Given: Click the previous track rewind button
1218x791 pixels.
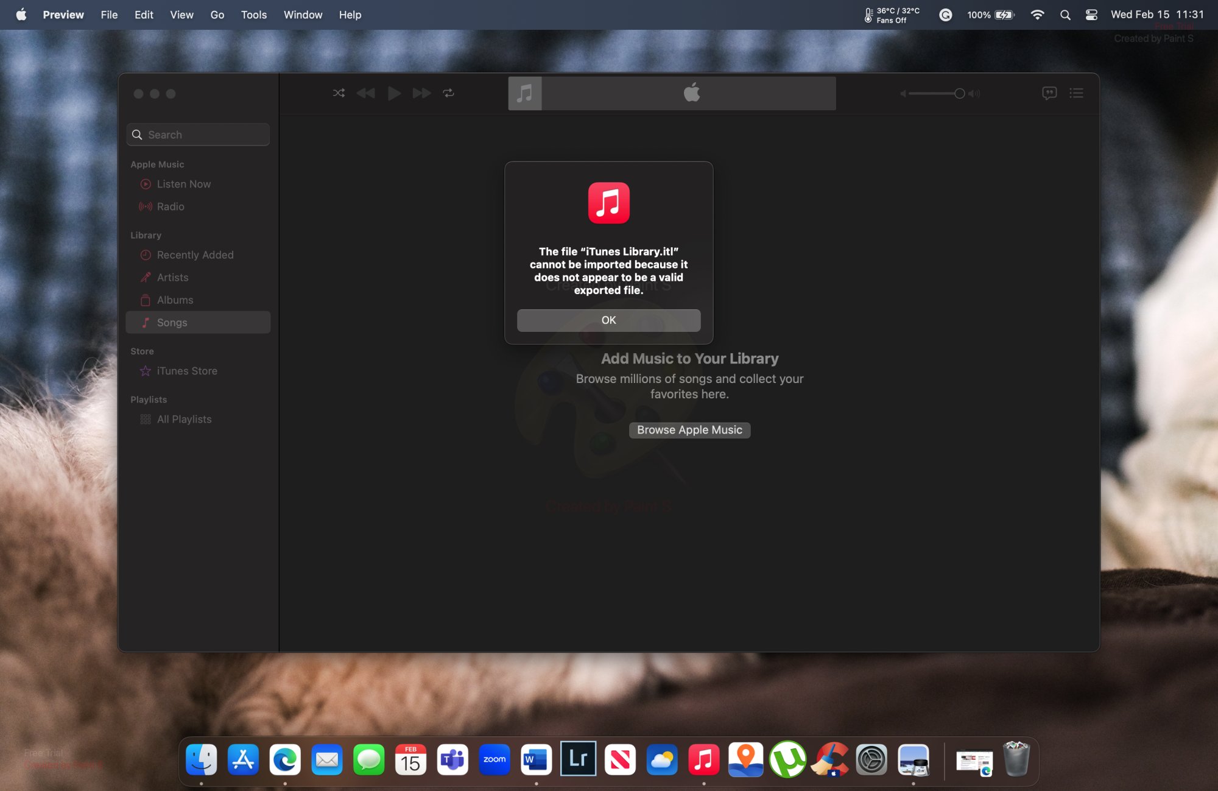Looking at the screenshot, I should [366, 93].
